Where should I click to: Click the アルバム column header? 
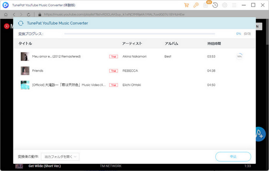tap(171, 43)
